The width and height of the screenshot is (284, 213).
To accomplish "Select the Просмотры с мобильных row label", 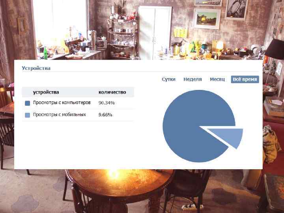I will click(60, 115).
